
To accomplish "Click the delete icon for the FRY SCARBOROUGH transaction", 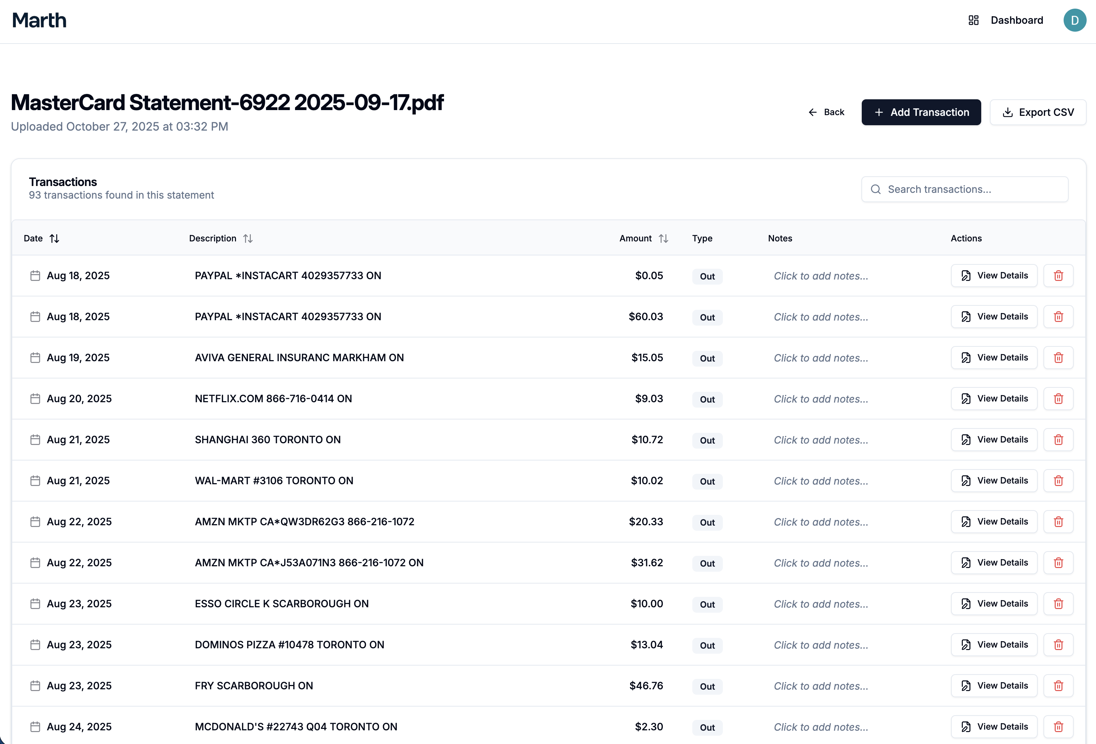I will [x=1058, y=686].
